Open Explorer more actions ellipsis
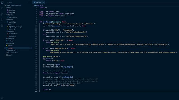This screenshot has width=179, height=100. tap(29, 2)
